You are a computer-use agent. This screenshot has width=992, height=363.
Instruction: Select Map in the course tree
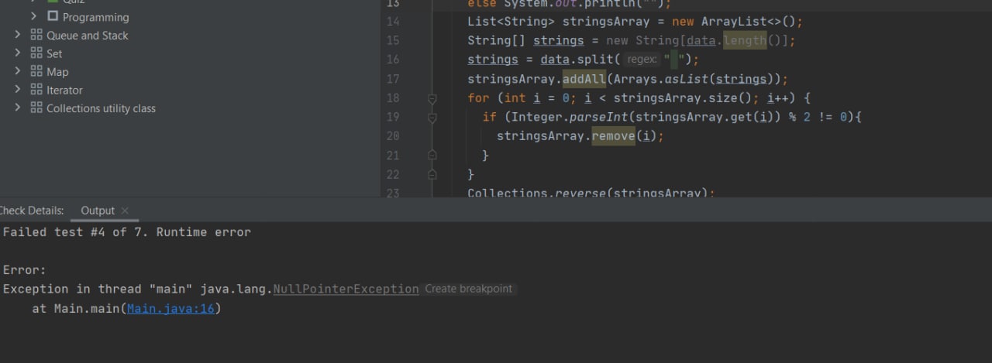coord(57,72)
